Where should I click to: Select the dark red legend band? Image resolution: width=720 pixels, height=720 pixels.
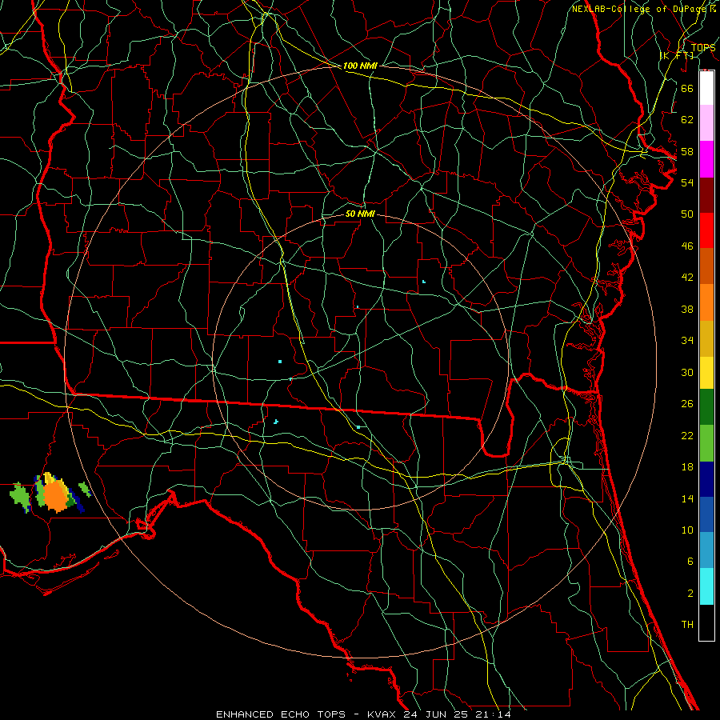[x=706, y=195]
